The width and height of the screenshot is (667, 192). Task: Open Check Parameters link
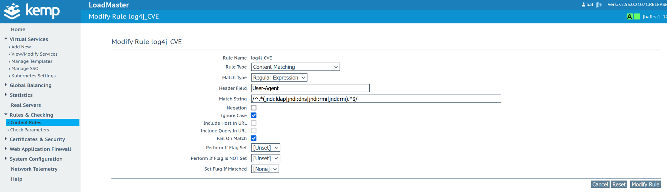[29, 130]
